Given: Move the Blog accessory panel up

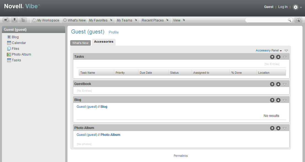Looking at the screenshot, I should pos(272,100).
